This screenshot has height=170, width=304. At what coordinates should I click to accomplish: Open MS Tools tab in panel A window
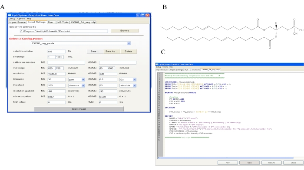(x=63, y=22)
